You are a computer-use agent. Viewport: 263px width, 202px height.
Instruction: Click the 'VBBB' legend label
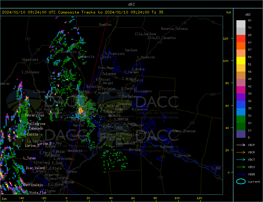251,174
